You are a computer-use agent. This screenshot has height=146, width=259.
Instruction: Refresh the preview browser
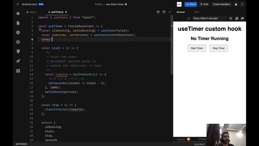pos(189,18)
